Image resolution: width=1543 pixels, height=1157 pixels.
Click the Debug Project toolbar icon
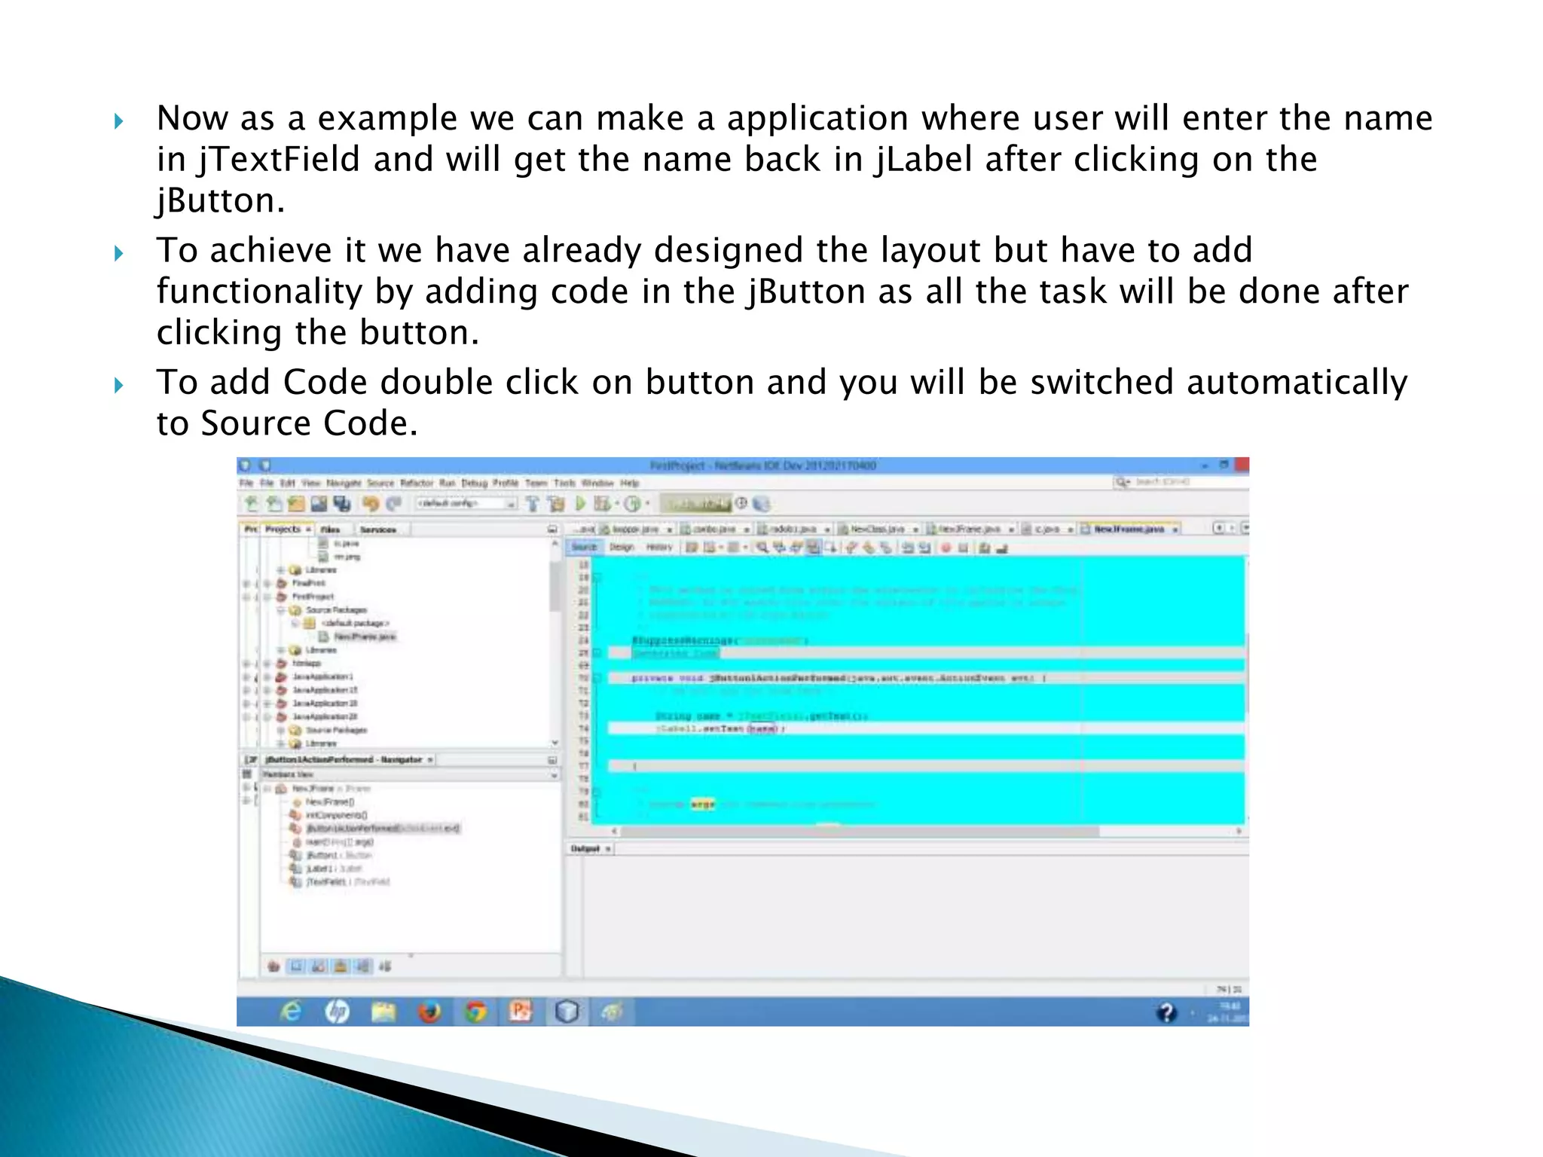coord(602,503)
